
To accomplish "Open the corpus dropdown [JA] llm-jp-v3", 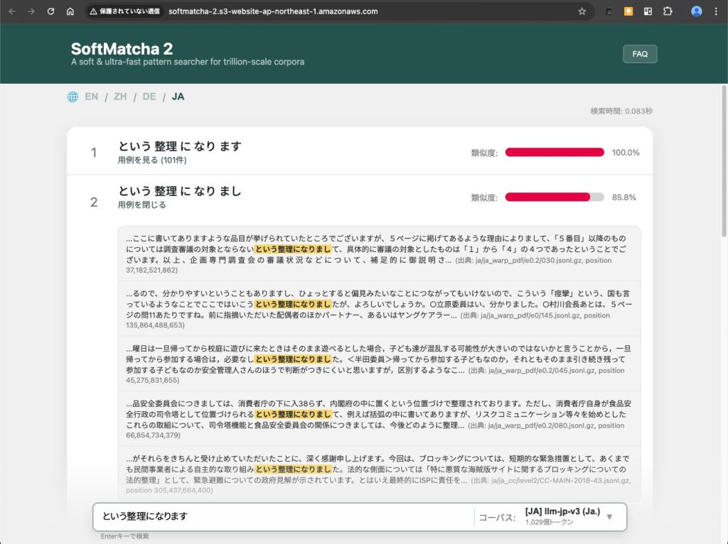I will (569, 516).
